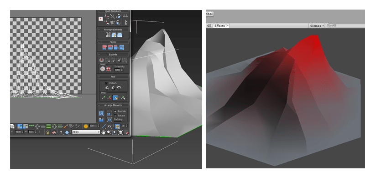Expand the Effects dropdown arrow
The width and height of the screenshot is (365, 182).
228,26
